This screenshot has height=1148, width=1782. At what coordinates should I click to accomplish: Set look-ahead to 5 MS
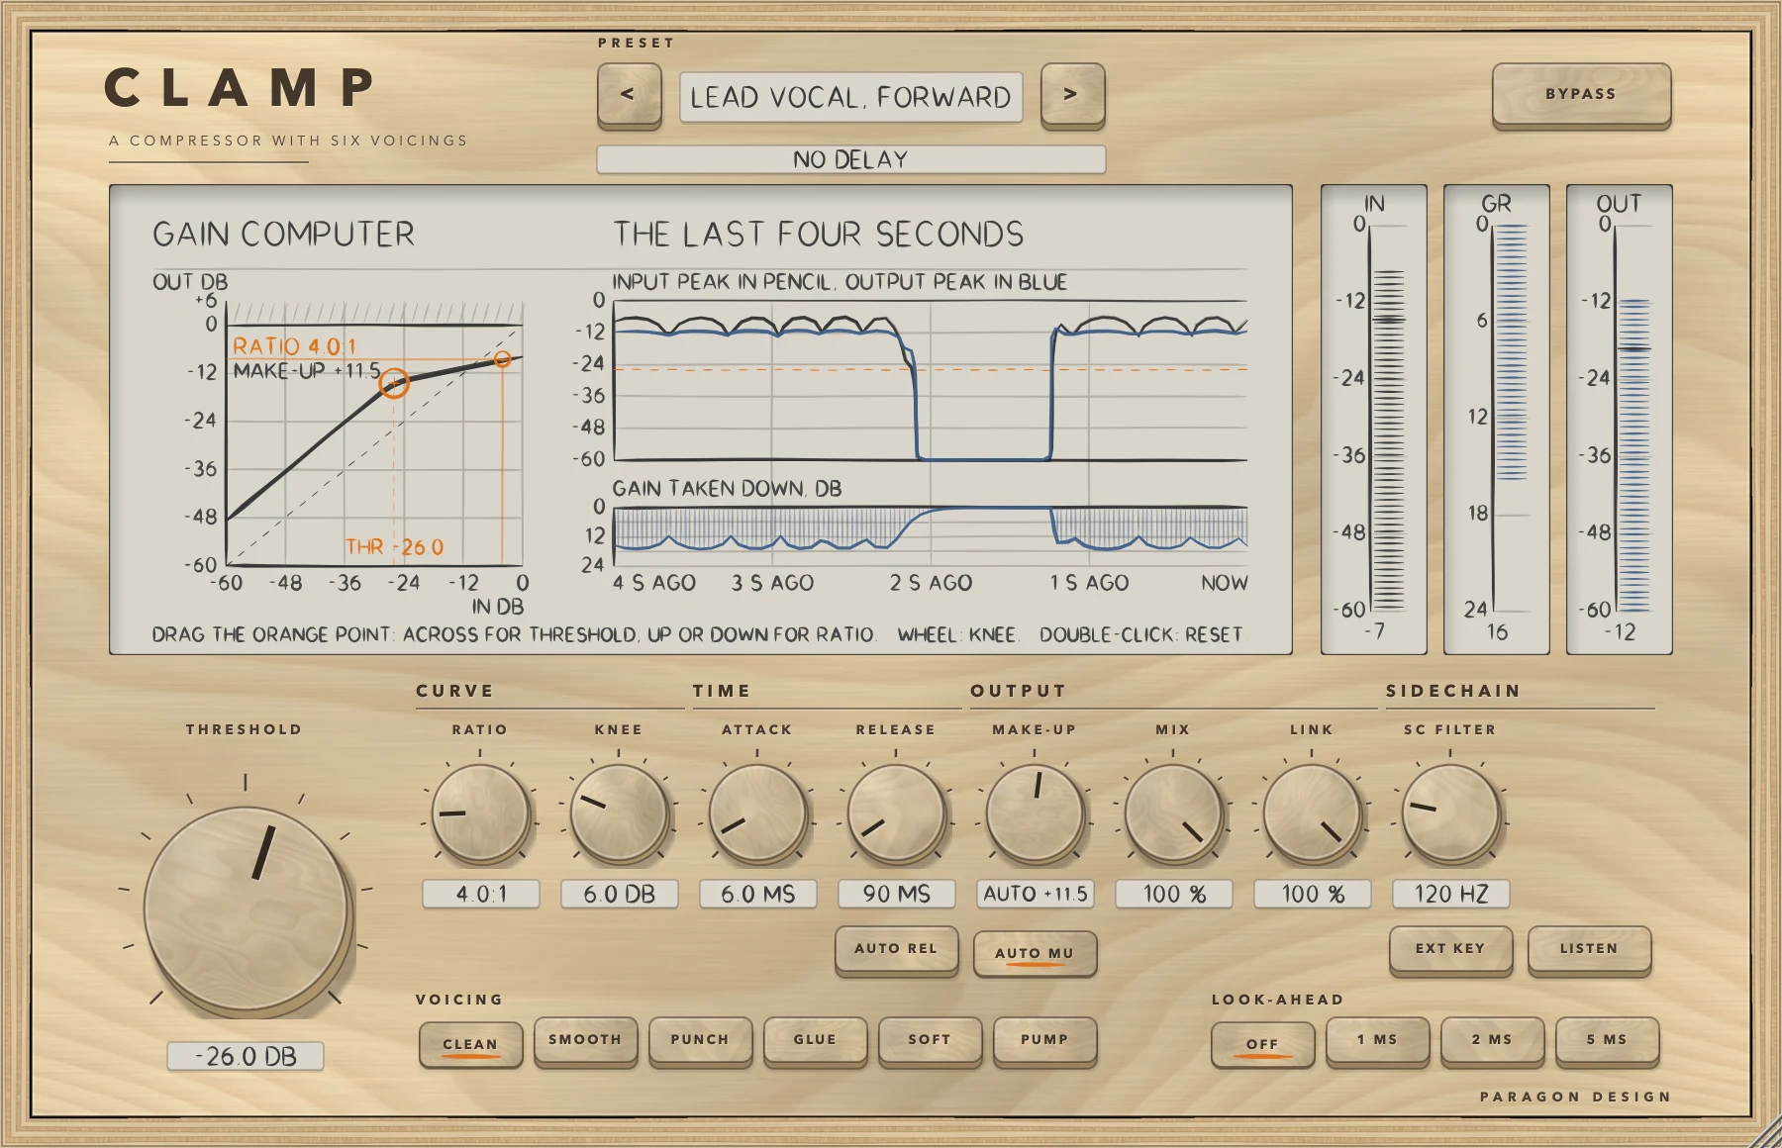(1608, 1041)
